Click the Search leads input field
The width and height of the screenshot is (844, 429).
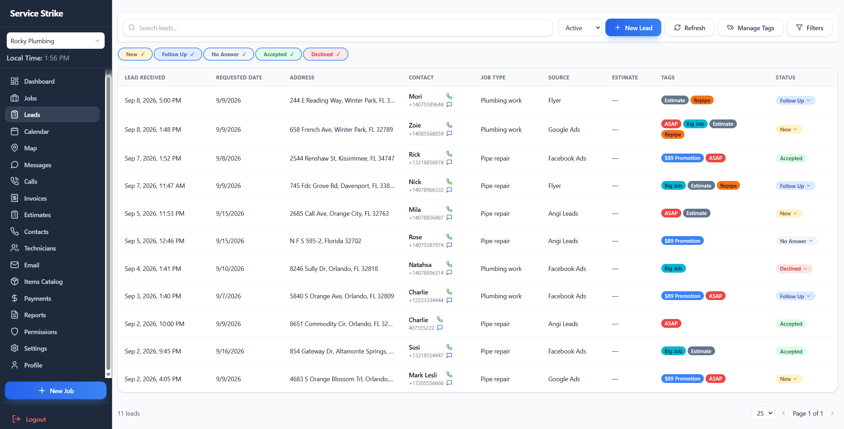point(338,28)
